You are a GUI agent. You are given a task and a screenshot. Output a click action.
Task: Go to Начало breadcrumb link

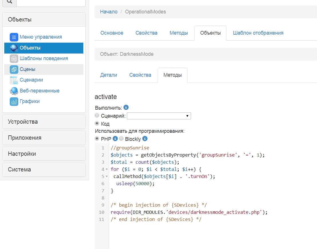pyautogui.click(x=109, y=12)
